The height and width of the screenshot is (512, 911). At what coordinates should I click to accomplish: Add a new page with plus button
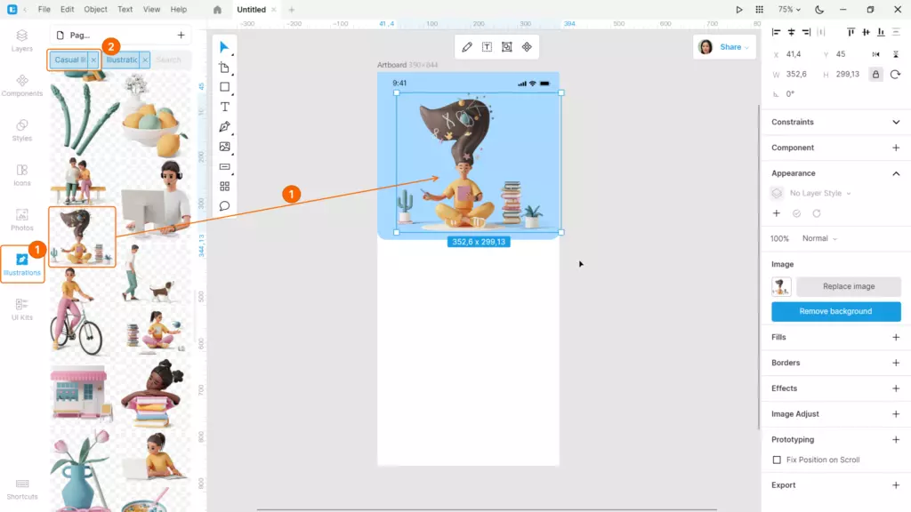(181, 36)
